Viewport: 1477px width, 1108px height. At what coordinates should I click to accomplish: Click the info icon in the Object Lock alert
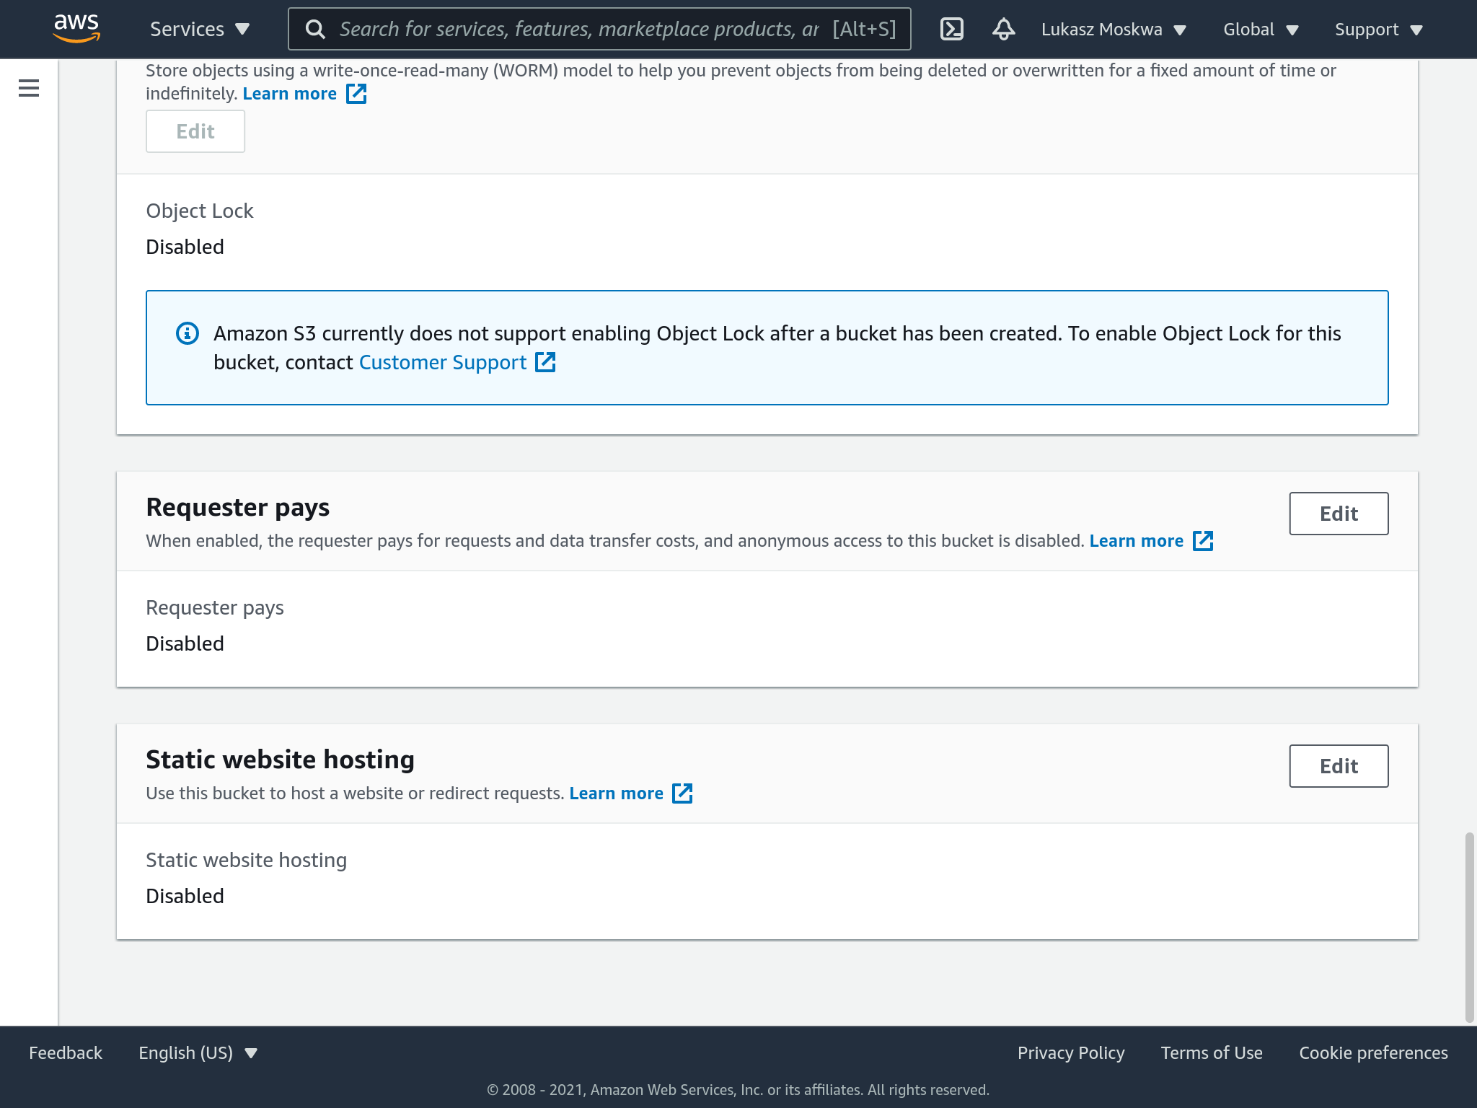[x=188, y=333]
